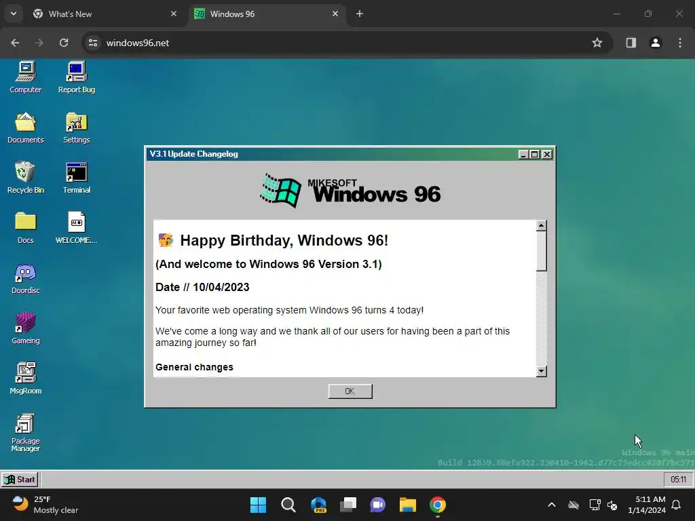Open Task View on taskbar
695x521 pixels.
[348, 505]
